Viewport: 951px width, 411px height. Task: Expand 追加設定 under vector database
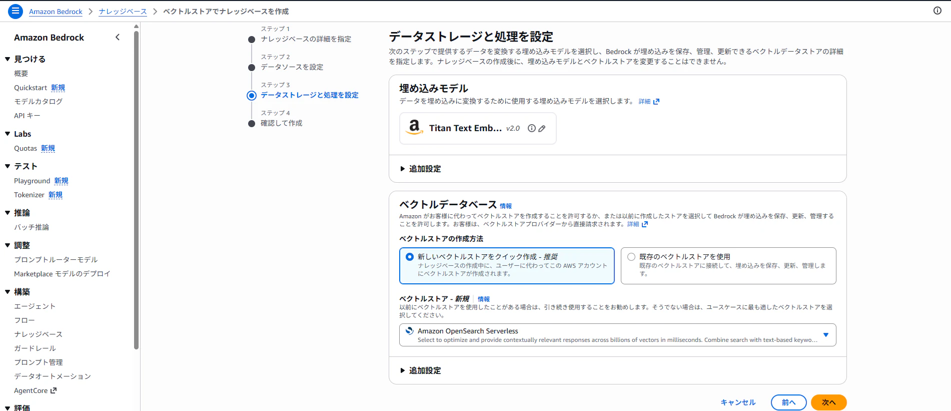(420, 371)
